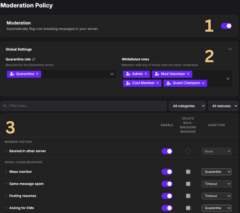240x213 pixels.
Task: Click the refresh icon beside Quarantine role
Action: coord(34,59)
